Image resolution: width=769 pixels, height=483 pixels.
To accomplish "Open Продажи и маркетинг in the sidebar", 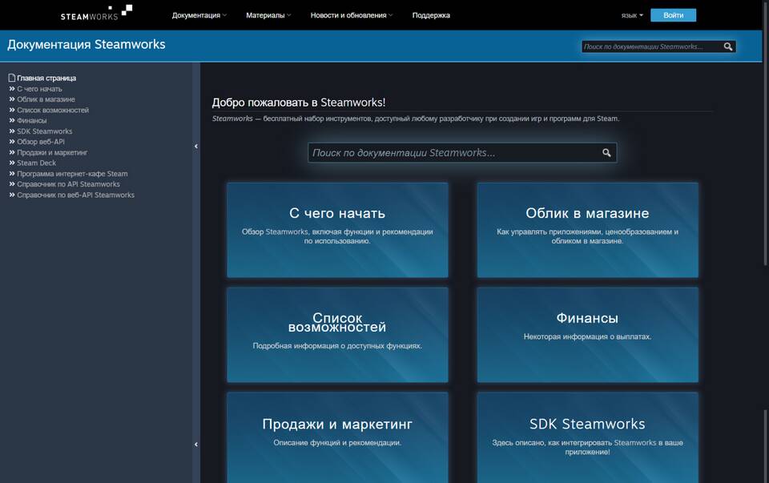I will [52, 152].
